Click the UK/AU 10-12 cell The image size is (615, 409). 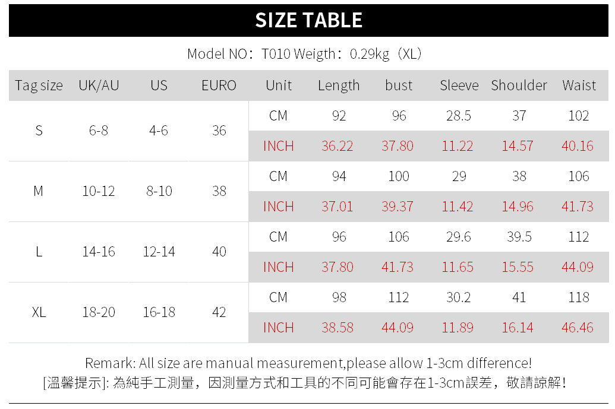coord(99,191)
